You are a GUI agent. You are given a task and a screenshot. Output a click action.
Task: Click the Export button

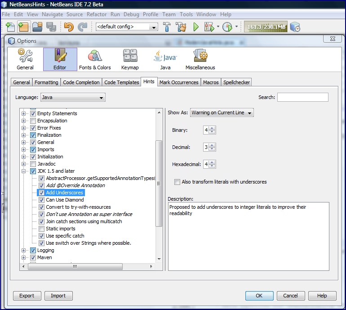coord(27,296)
